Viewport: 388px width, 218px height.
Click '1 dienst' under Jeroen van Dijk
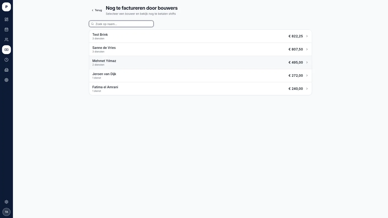[97, 78]
